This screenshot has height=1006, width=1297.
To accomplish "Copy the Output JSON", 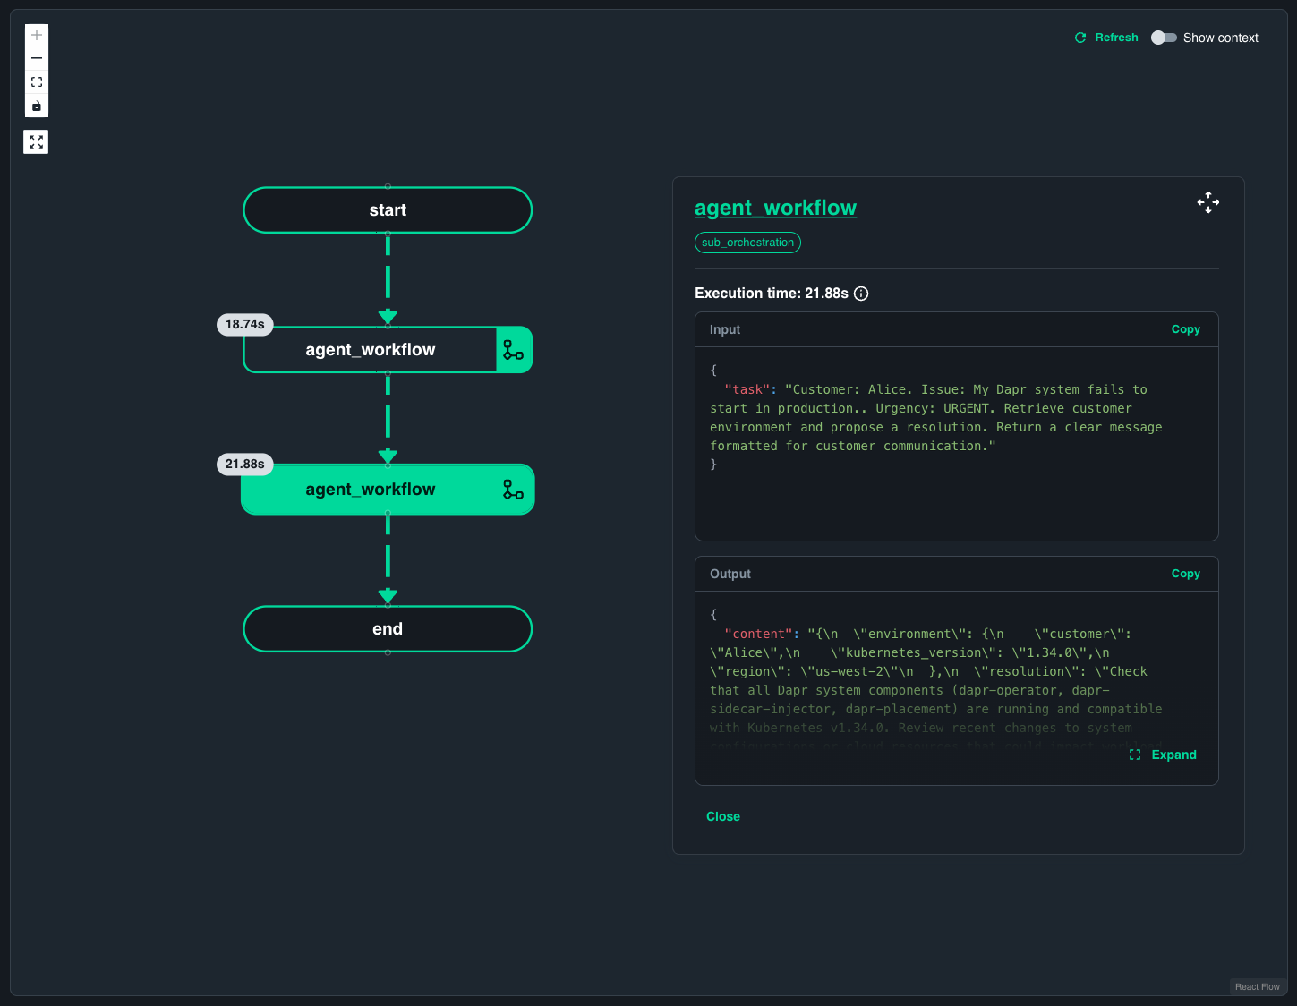I will tap(1185, 573).
